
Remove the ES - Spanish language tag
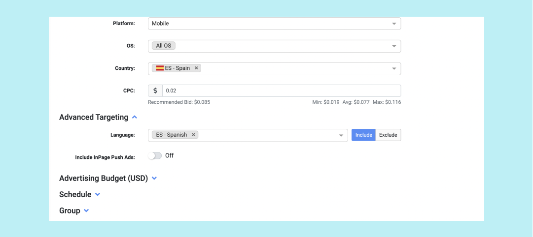click(193, 135)
